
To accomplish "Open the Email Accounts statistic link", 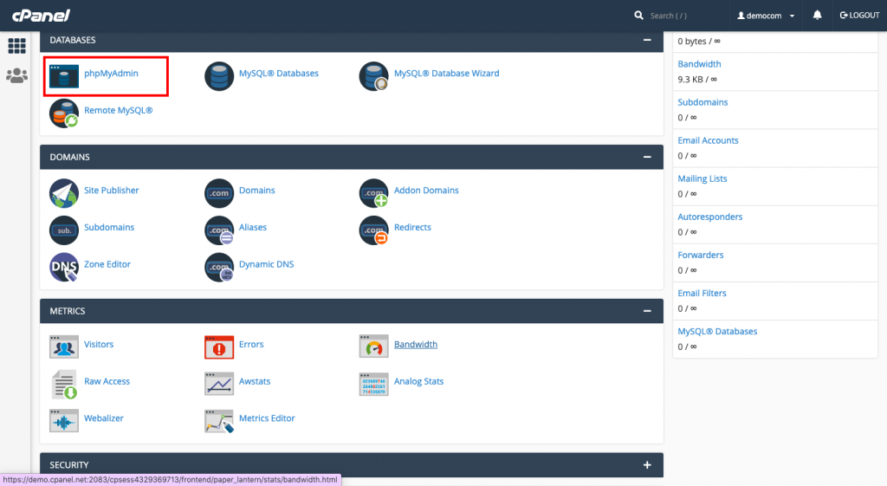I will [708, 140].
